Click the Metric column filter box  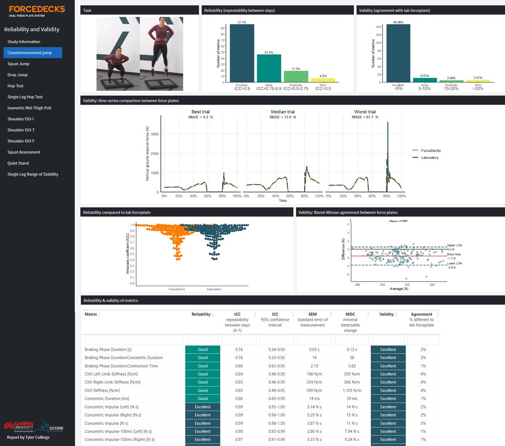(134, 340)
